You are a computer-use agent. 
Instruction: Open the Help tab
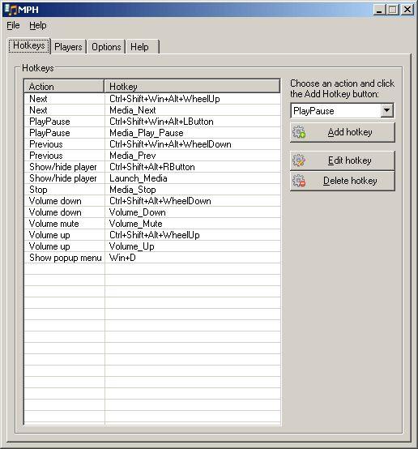(143, 47)
